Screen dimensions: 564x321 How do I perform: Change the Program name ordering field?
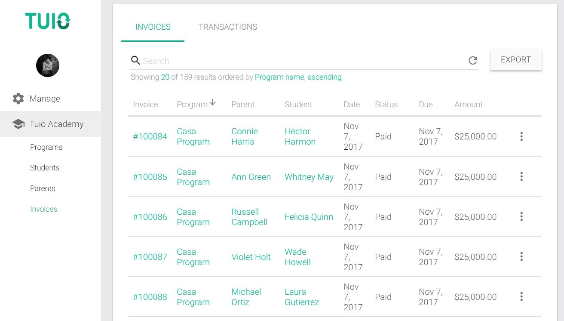pyautogui.click(x=279, y=77)
